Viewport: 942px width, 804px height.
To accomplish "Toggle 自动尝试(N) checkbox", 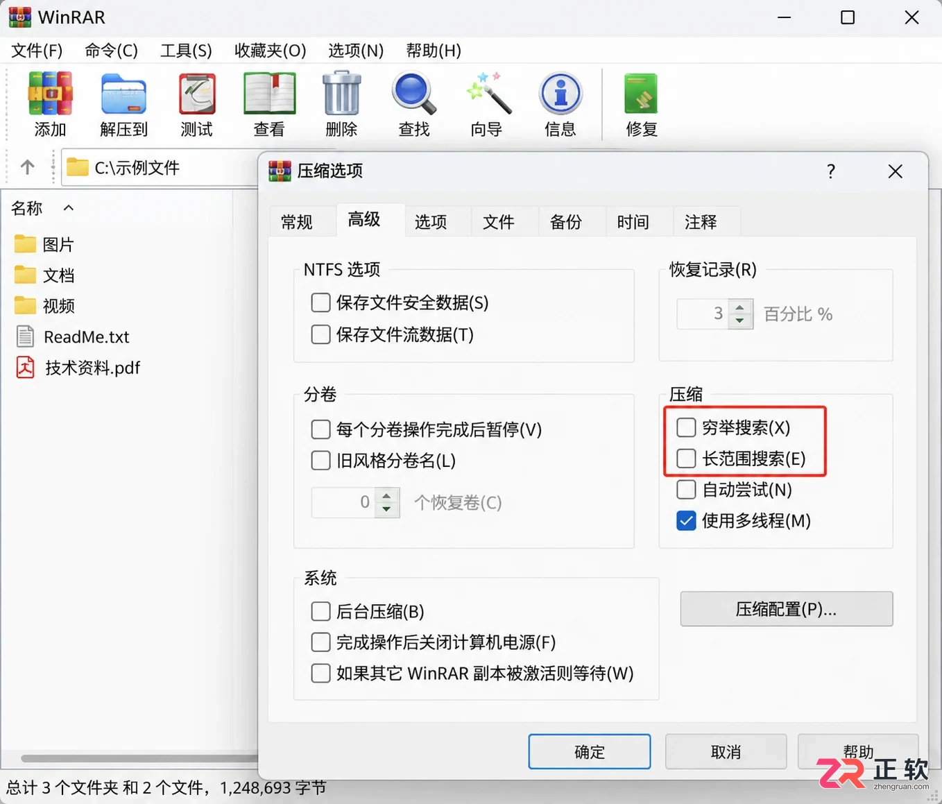I will click(686, 490).
